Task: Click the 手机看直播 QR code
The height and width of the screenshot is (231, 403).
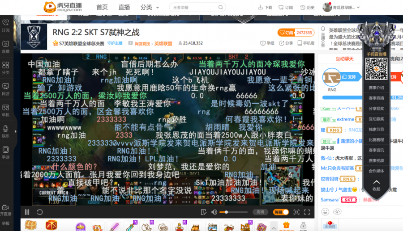Action: click(376, 69)
